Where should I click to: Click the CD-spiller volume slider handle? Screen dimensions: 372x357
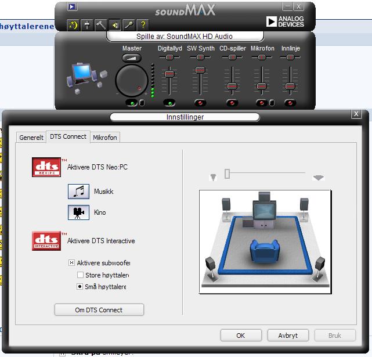232,86
